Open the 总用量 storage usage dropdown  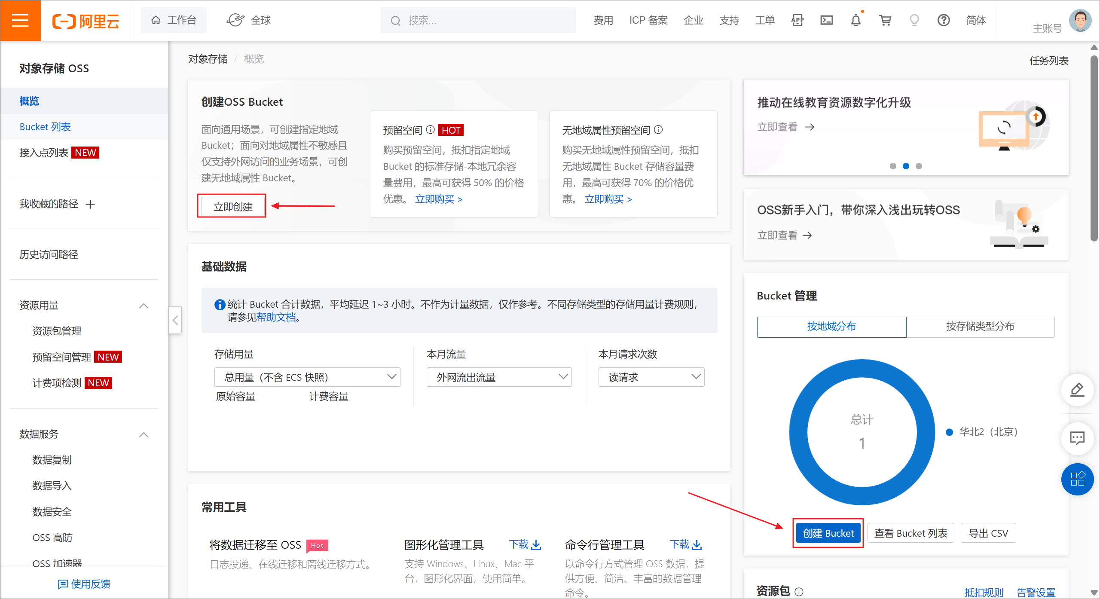[x=307, y=377]
